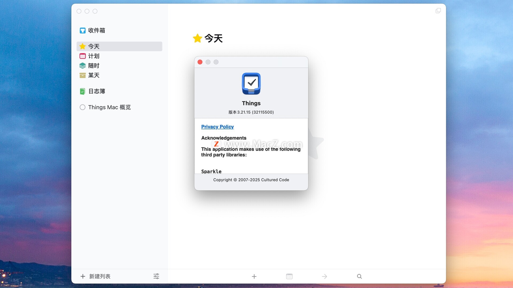Screen dimensions: 513x288
Task: Open the 日志簿 logbook
Action: click(x=119, y=91)
